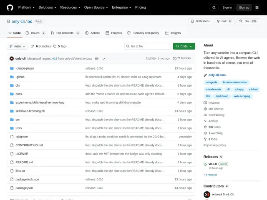Switch to the Issues tab
The width and height of the screenshot is (267, 200).
[35, 33]
